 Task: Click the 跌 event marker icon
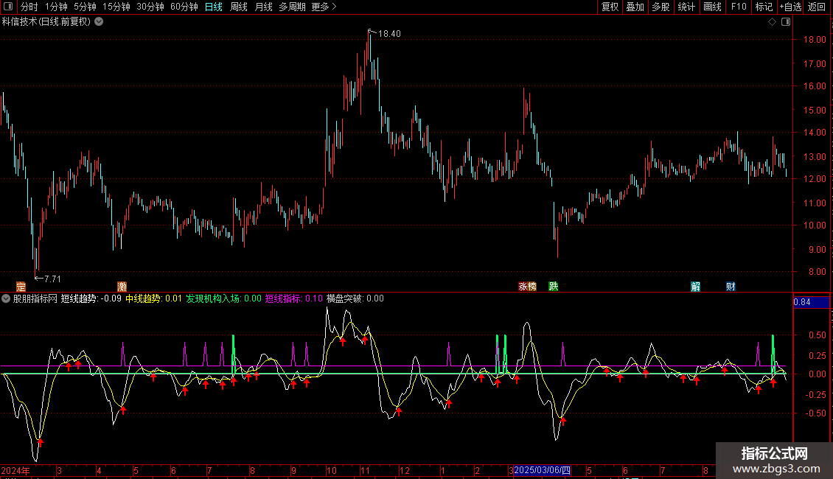pos(554,287)
